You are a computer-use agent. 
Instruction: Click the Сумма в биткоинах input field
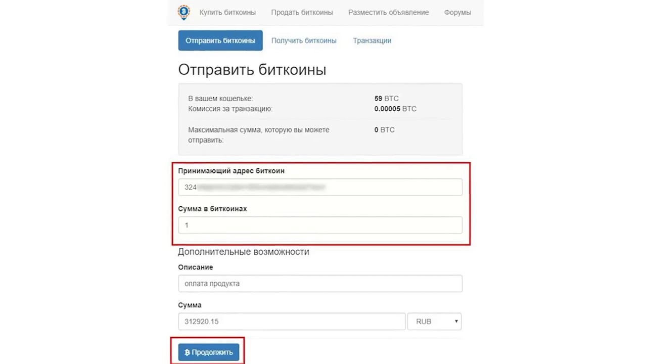point(320,225)
